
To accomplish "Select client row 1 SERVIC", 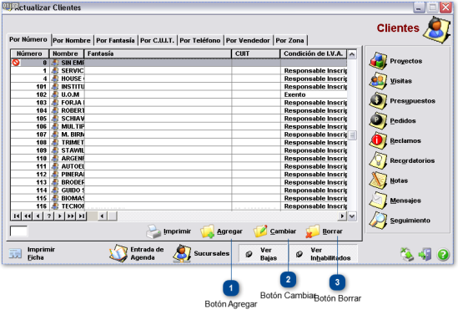I will [x=179, y=70].
